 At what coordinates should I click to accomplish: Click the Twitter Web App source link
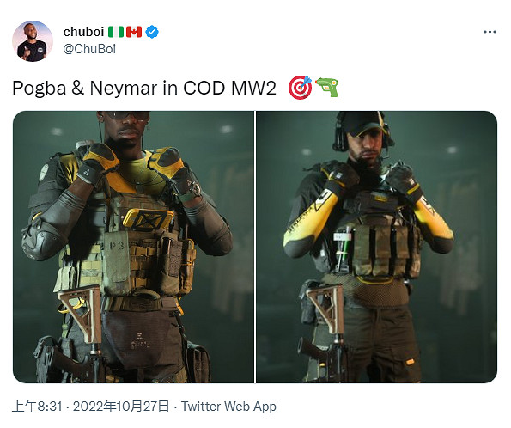pyautogui.click(x=228, y=407)
